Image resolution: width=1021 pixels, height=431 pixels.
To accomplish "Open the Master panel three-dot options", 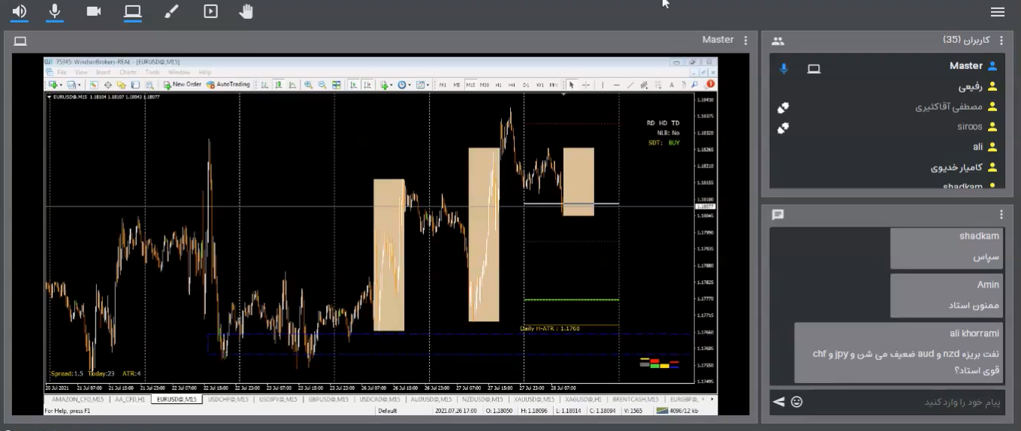I will (745, 41).
